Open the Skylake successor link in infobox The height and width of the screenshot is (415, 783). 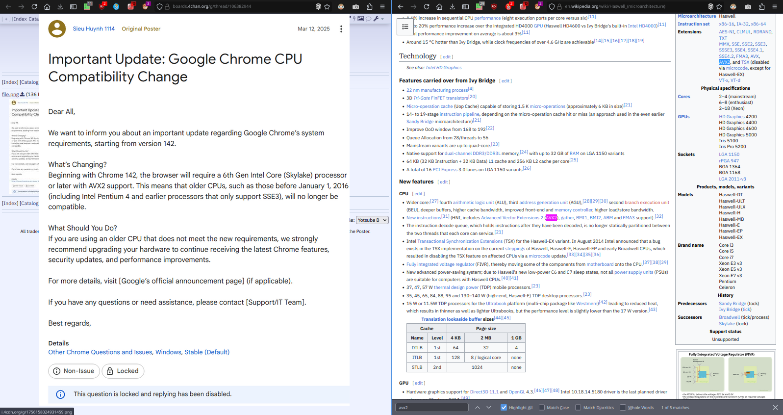point(727,324)
